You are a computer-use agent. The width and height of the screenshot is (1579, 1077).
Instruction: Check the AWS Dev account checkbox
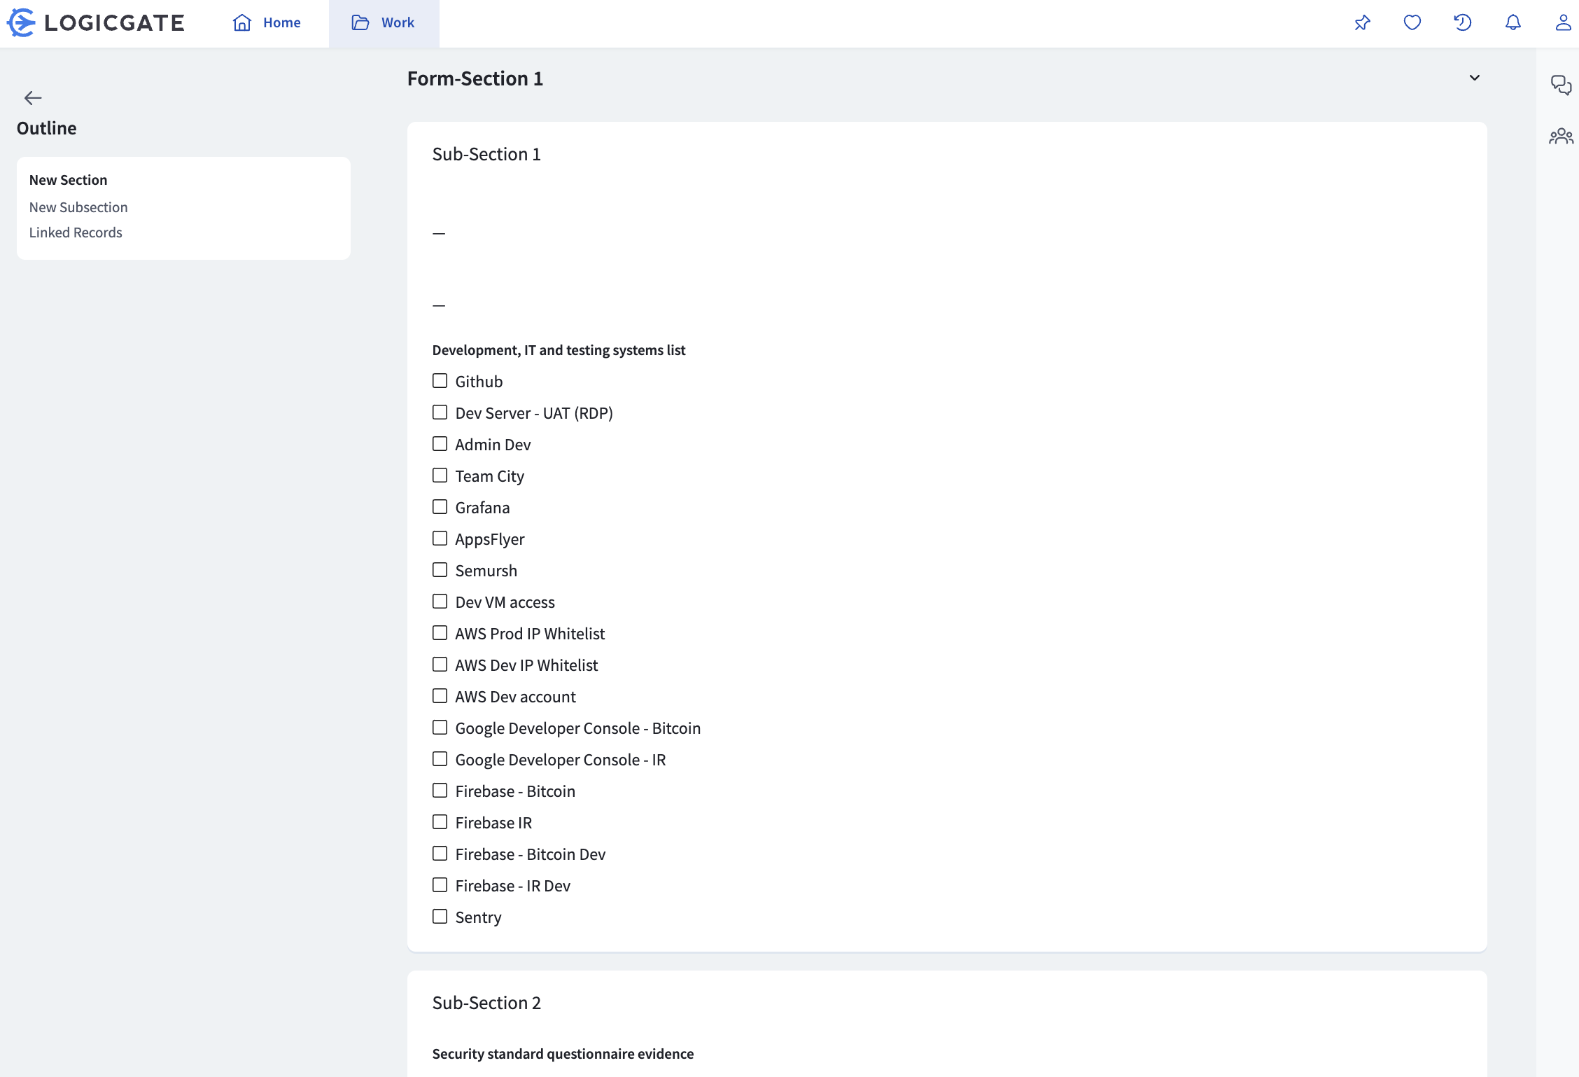(440, 696)
